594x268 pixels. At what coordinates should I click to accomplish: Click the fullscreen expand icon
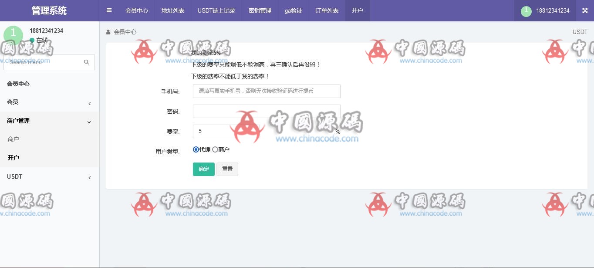tap(585, 11)
